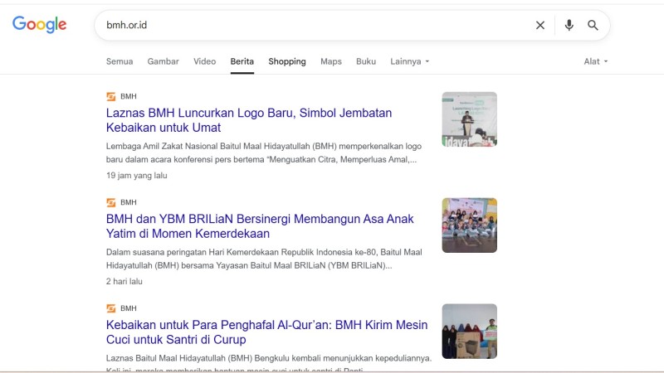This screenshot has width=664, height=373.
Task: Click thumbnail of the Mesin Cuci article
Action: pos(470,331)
